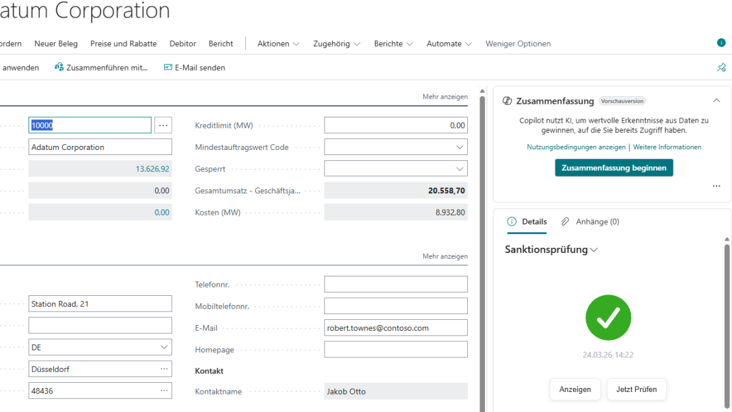The width and height of the screenshot is (732, 412).
Task: Open the Automate menu
Action: tap(449, 43)
